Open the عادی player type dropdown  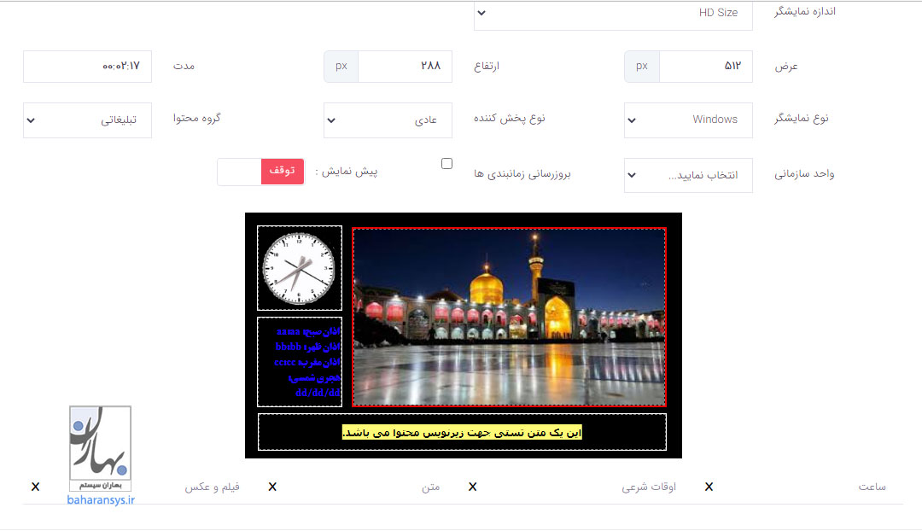(387, 120)
